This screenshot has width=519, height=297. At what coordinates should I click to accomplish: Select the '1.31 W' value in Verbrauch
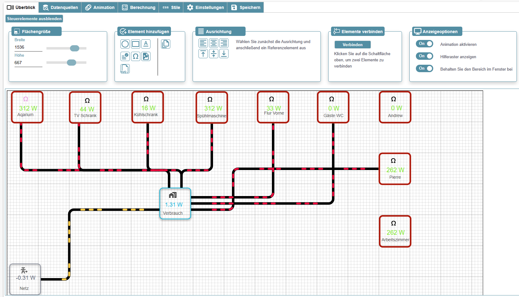point(174,205)
